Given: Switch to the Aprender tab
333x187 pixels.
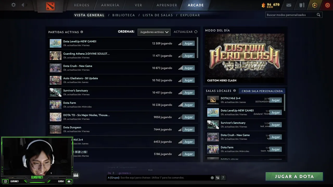Looking at the screenshot, I should tap(167, 5).
